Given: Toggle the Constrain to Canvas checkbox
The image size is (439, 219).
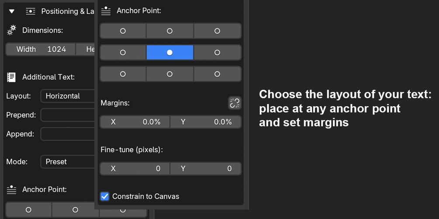Looking at the screenshot, I should pyautogui.click(x=105, y=196).
